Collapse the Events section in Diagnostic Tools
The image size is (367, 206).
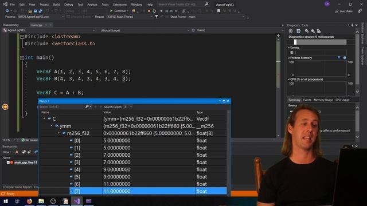289,47
